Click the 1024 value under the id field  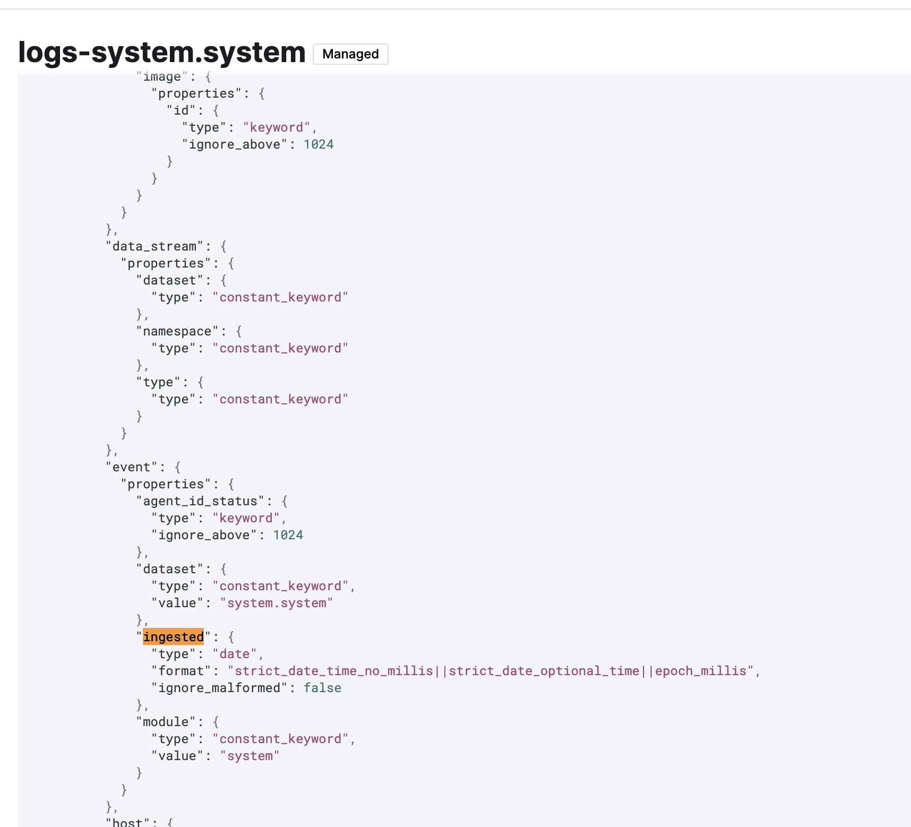pyautogui.click(x=319, y=144)
